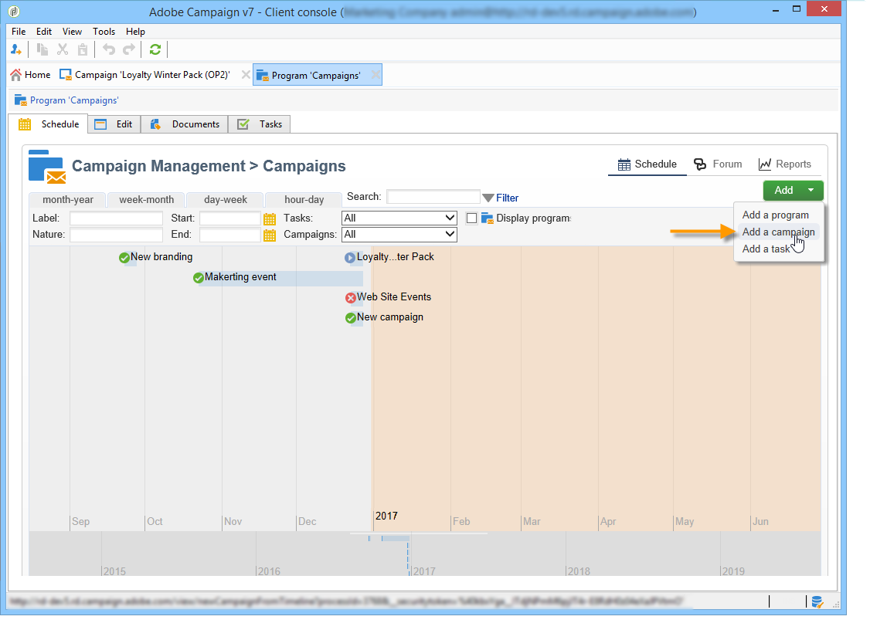This screenshot has height=640, width=870.
Task: Click the Reports chart icon
Action: (x=765, y=164)
